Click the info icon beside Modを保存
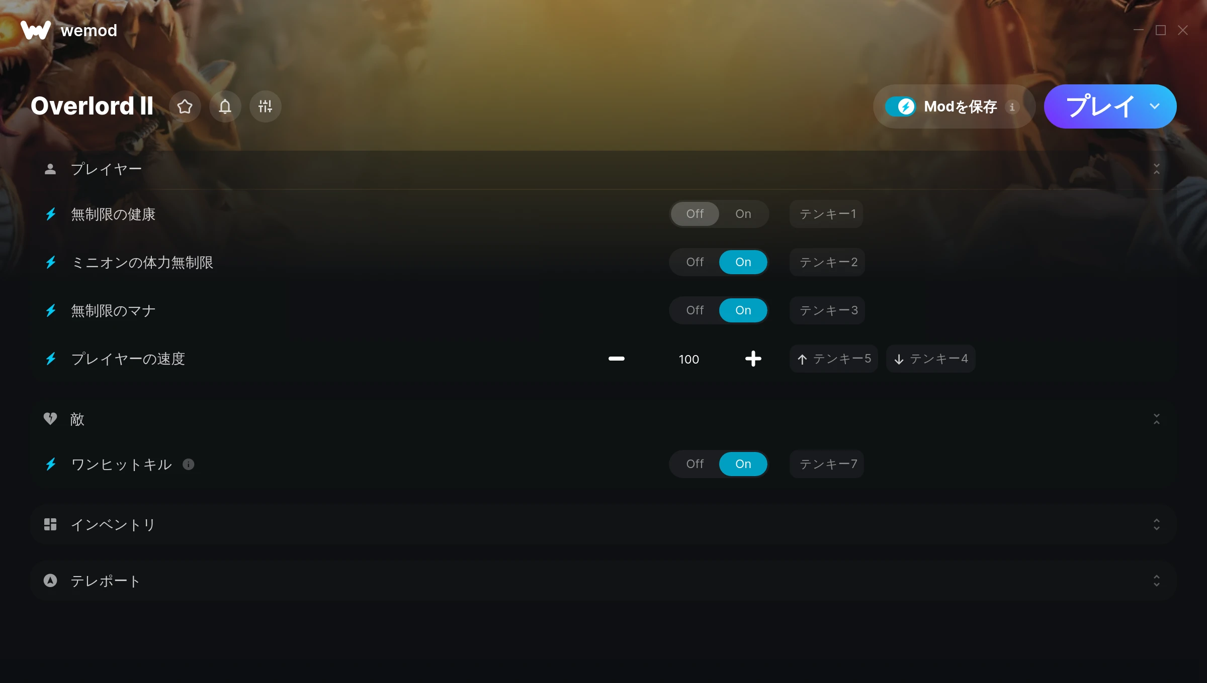Image resolution: width=1207 pixels, height=683 pixels. [x=1012, y=107]
